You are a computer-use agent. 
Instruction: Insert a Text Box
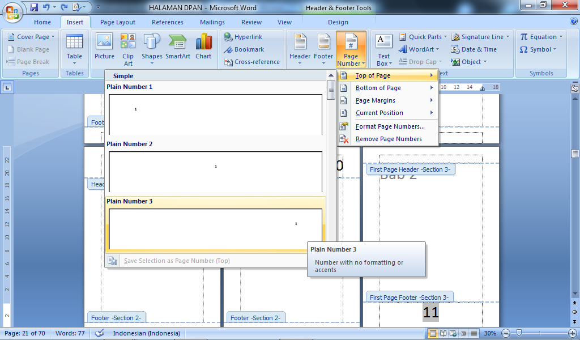[384, 49]
